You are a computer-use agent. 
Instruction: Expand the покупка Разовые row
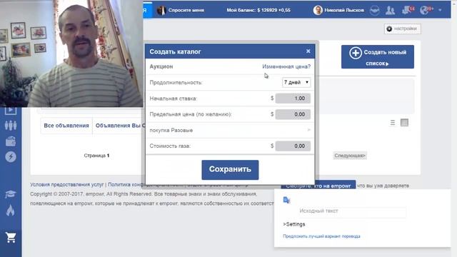pyautogui.click(x=230, y=130)
